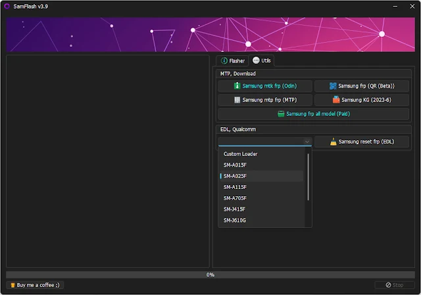Screen dimensions: 421x295
Task: Click inside the empty log panel
Action: pyautogui.click(x=108, y=161)
